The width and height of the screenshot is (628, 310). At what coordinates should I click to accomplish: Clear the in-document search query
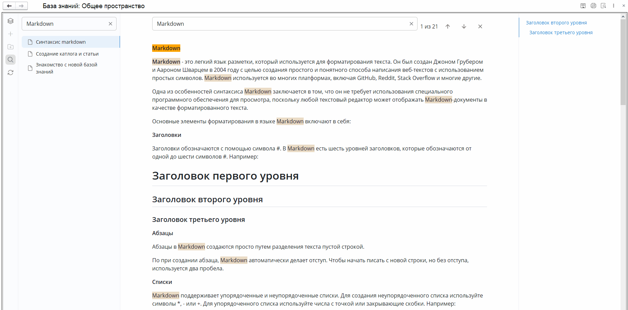point(411,24)
